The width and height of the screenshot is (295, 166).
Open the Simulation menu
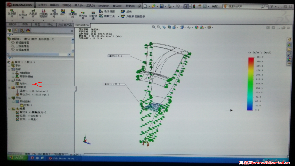click(104, 6)
